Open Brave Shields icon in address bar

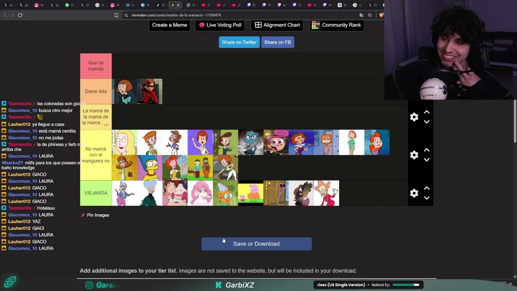coord(381,15)
